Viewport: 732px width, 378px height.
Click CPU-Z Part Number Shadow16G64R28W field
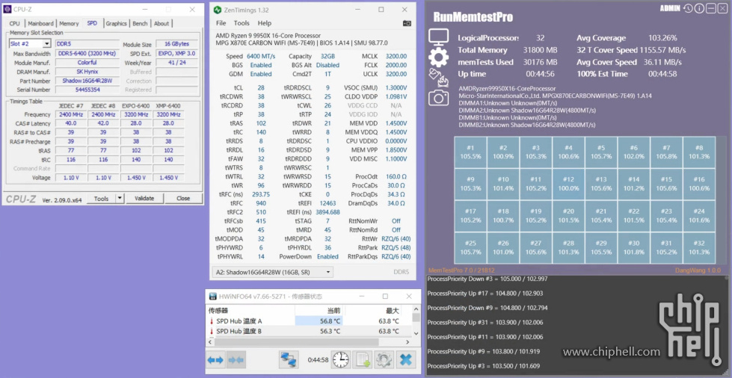point(87,81)
